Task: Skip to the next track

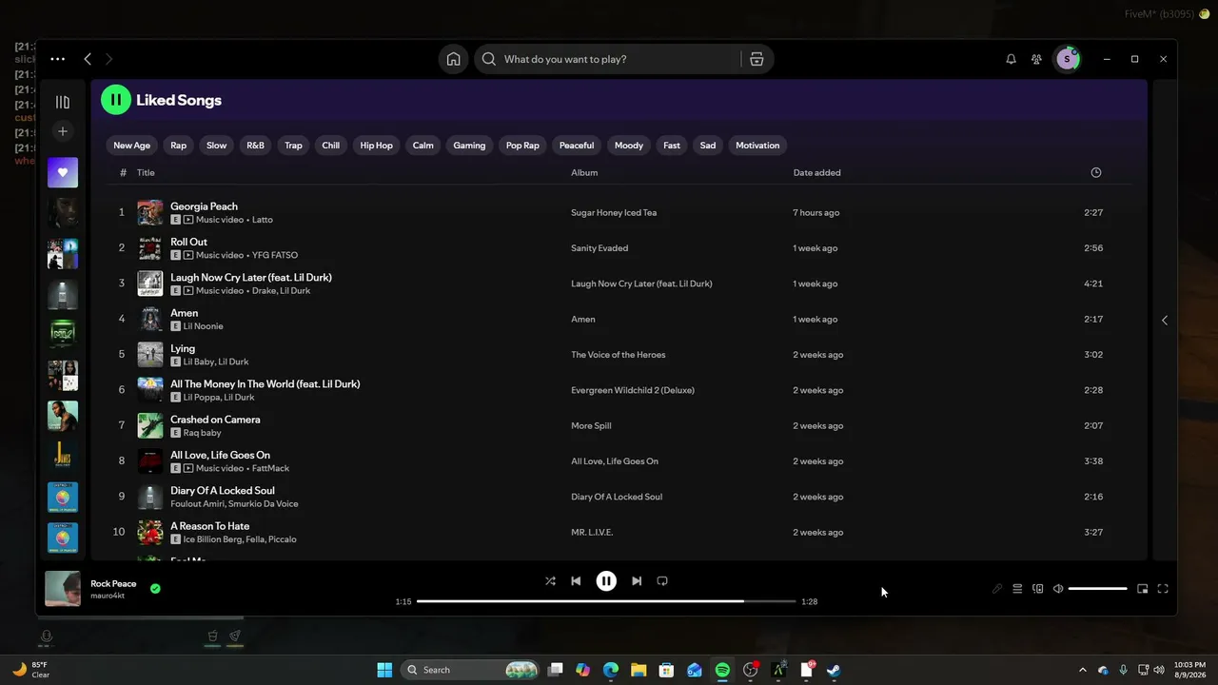Action: pyautogui.click(x=637, y=581)
